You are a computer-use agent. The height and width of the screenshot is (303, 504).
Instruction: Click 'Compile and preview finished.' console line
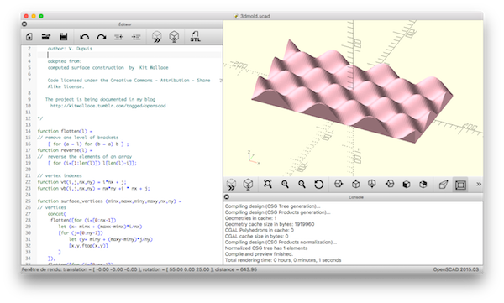point(259,254)
